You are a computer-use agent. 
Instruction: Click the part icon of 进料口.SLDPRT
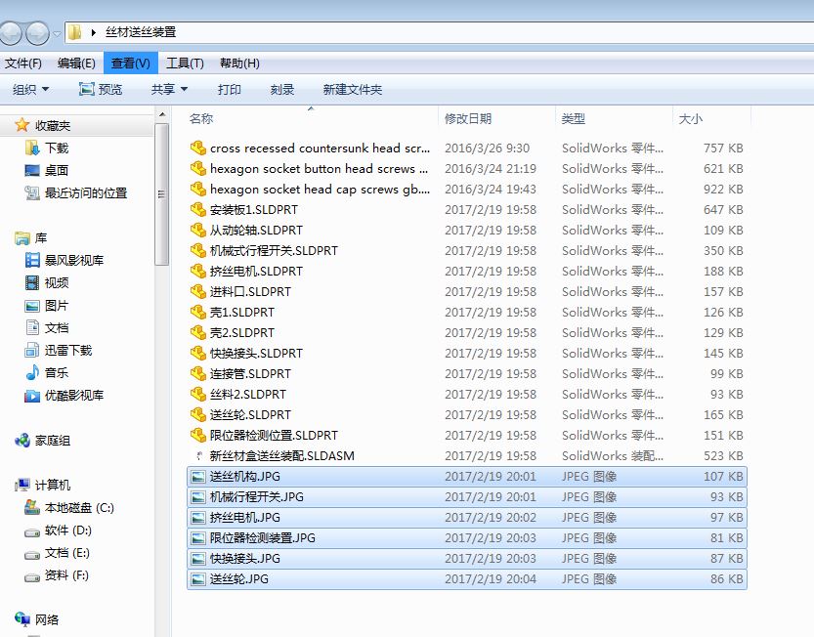[x=198, y=292]
